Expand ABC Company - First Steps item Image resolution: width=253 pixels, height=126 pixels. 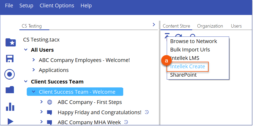point(41,102)
